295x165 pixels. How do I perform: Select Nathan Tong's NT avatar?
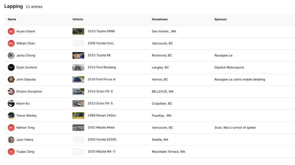coord(11,127)
